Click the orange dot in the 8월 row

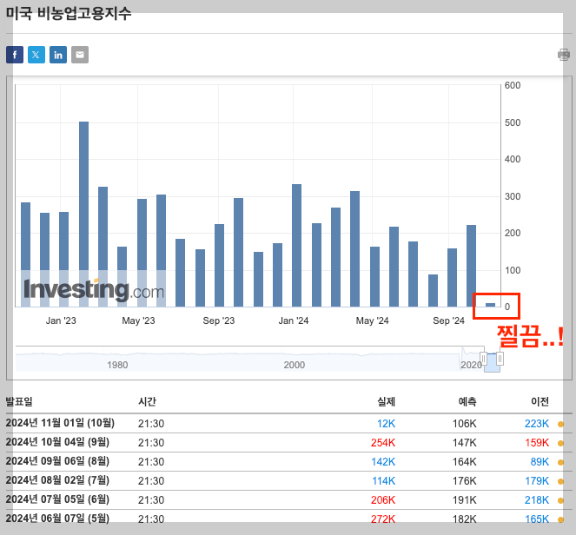coord(560,462)
